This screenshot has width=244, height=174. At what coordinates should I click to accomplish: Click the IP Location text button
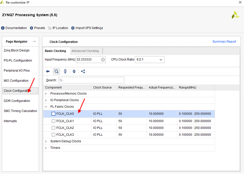click(x=60, y=28)
